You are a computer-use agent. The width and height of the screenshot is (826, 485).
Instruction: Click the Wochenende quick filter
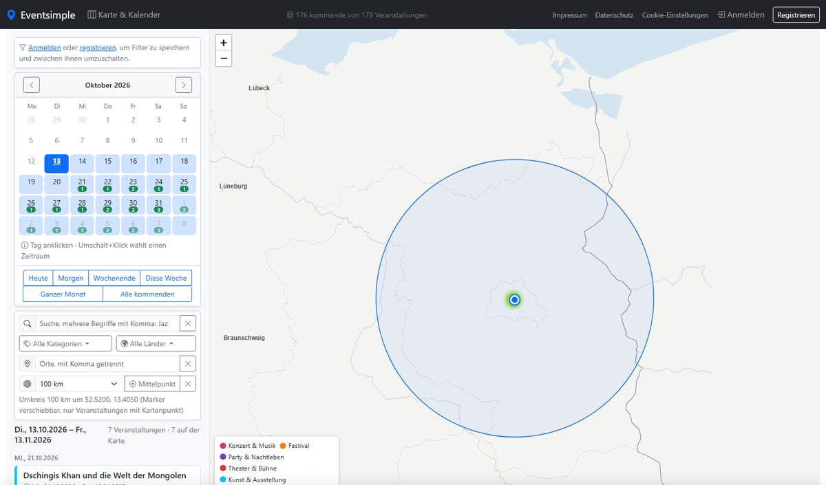pos(114,278)
